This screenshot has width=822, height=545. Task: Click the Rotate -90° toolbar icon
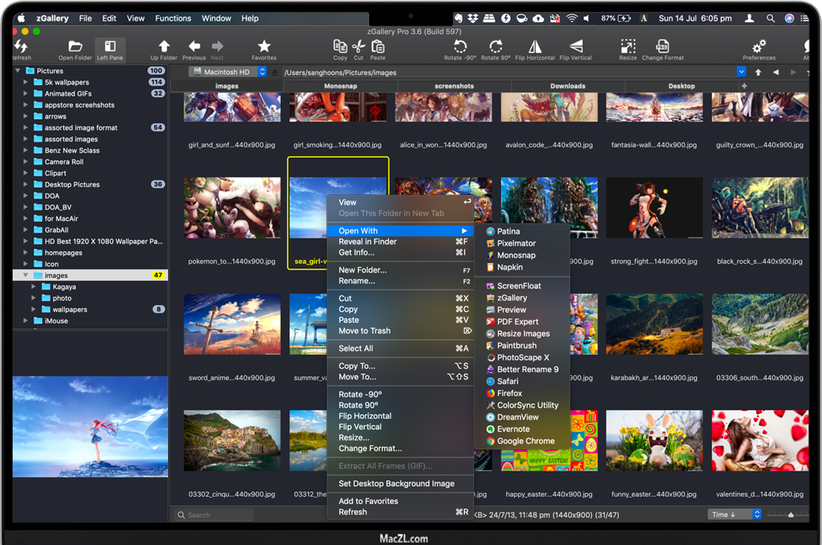[459, 47]
